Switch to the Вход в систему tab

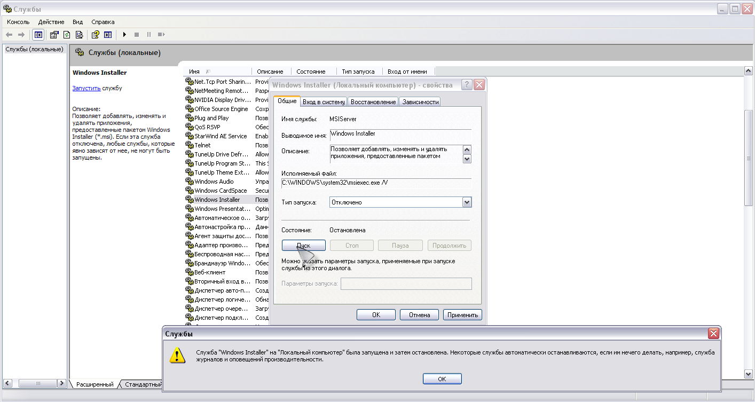click(324, 101)
